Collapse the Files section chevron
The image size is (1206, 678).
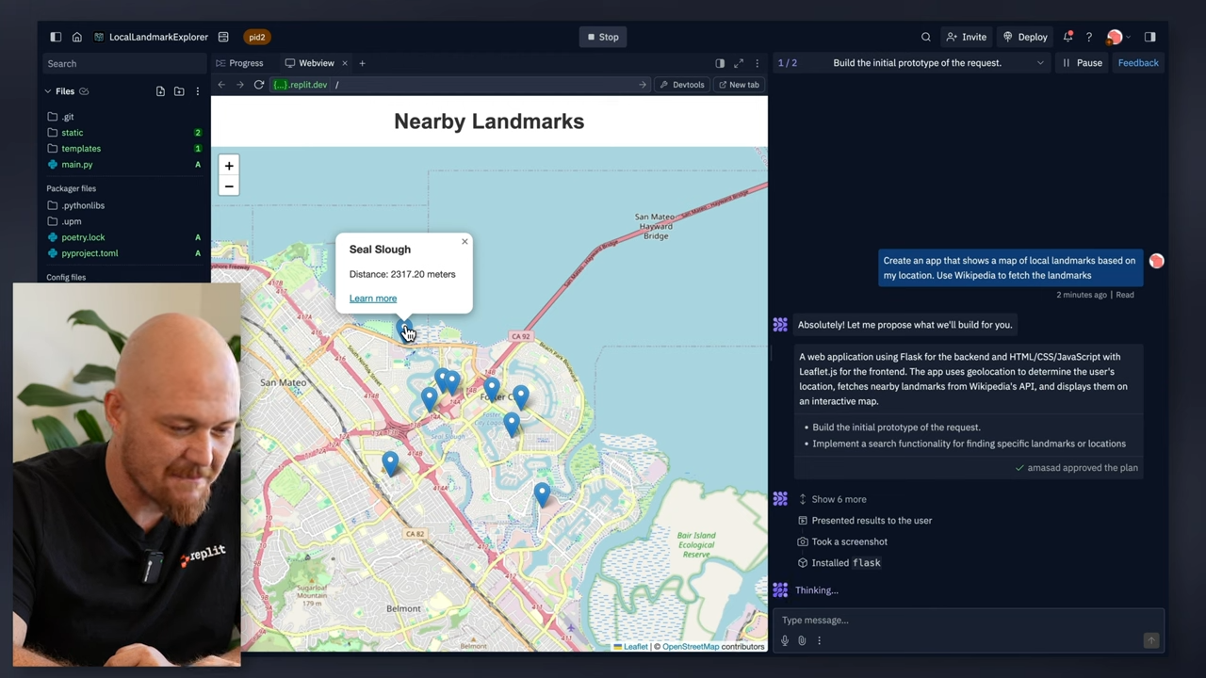pos(48,91)
